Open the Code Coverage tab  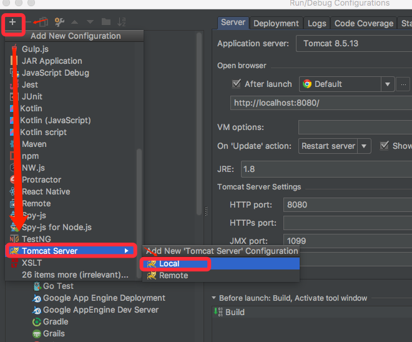point(364,23)
